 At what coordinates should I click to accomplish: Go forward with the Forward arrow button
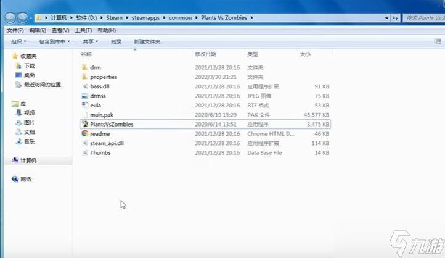coord(23,18)
